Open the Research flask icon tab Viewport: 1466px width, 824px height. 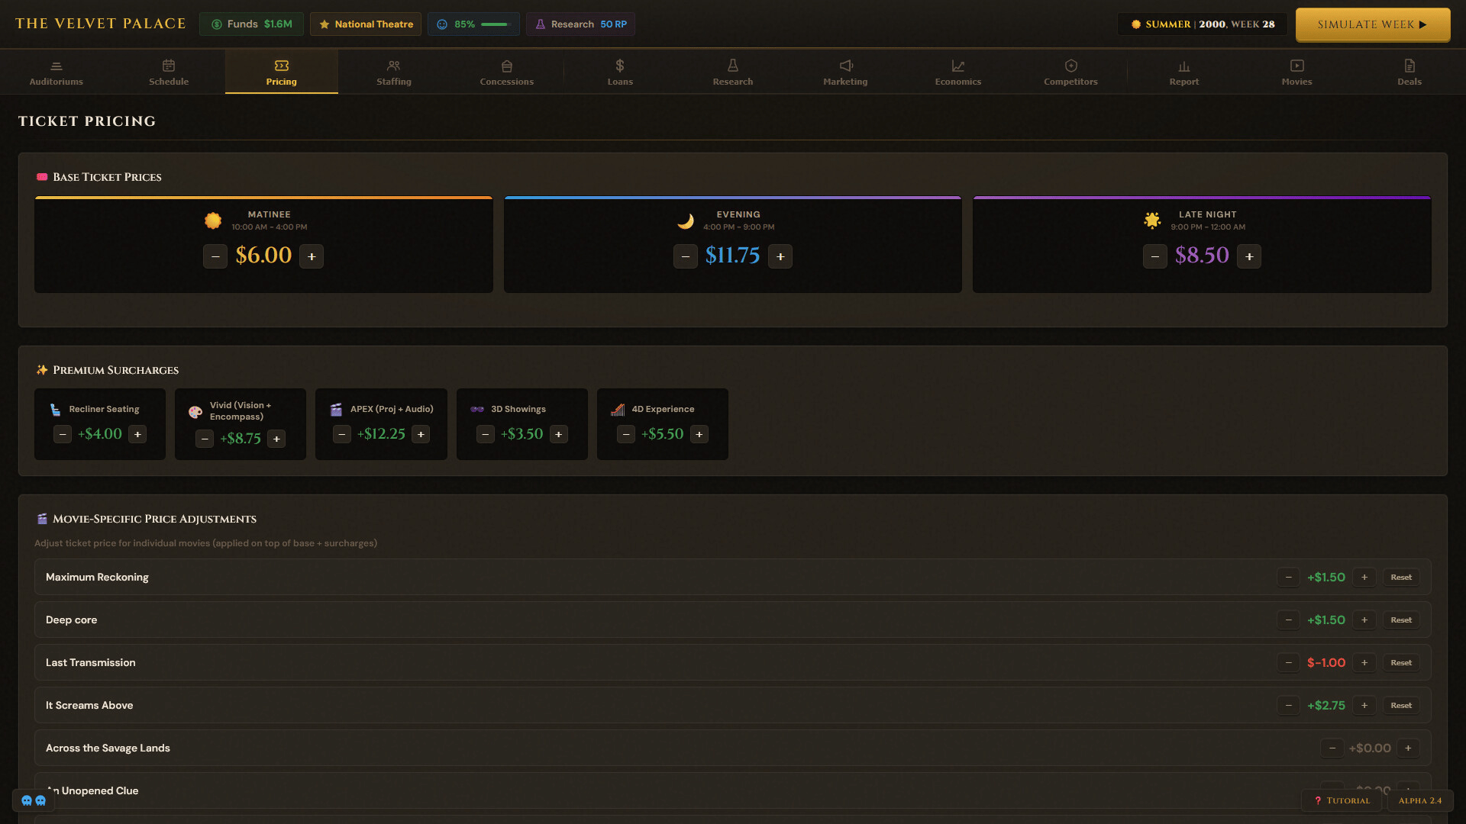tap(733, 66)
